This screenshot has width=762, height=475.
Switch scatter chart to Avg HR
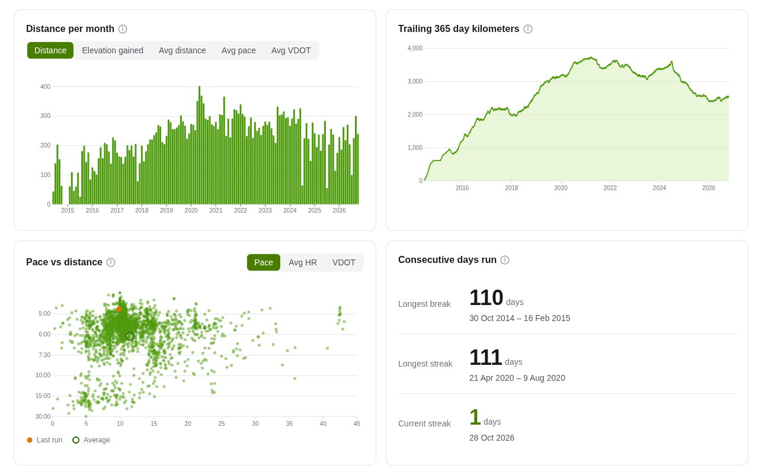coord(303,262)
